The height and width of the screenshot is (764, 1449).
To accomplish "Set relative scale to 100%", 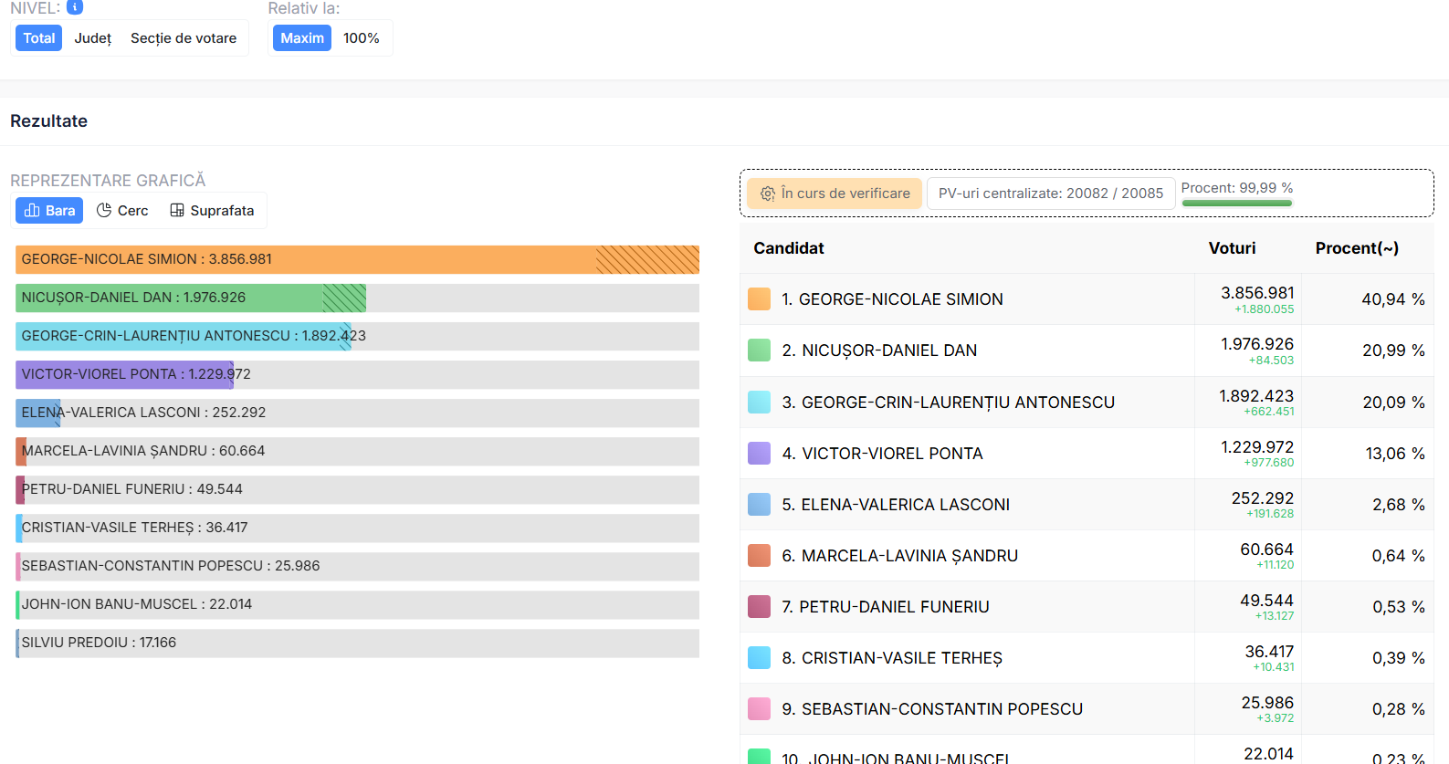I will pos(362,38).
